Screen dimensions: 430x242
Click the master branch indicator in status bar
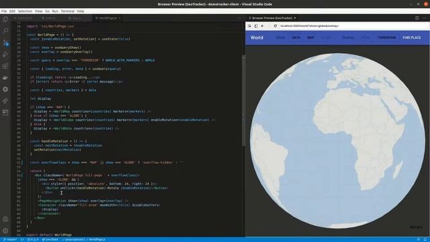10,239
